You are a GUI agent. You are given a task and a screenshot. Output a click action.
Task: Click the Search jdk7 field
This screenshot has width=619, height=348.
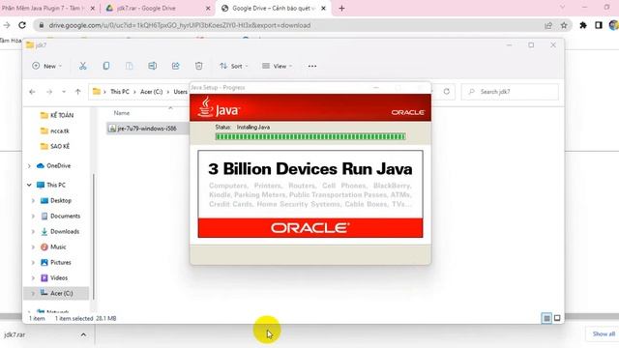click(x=510, y=92)
